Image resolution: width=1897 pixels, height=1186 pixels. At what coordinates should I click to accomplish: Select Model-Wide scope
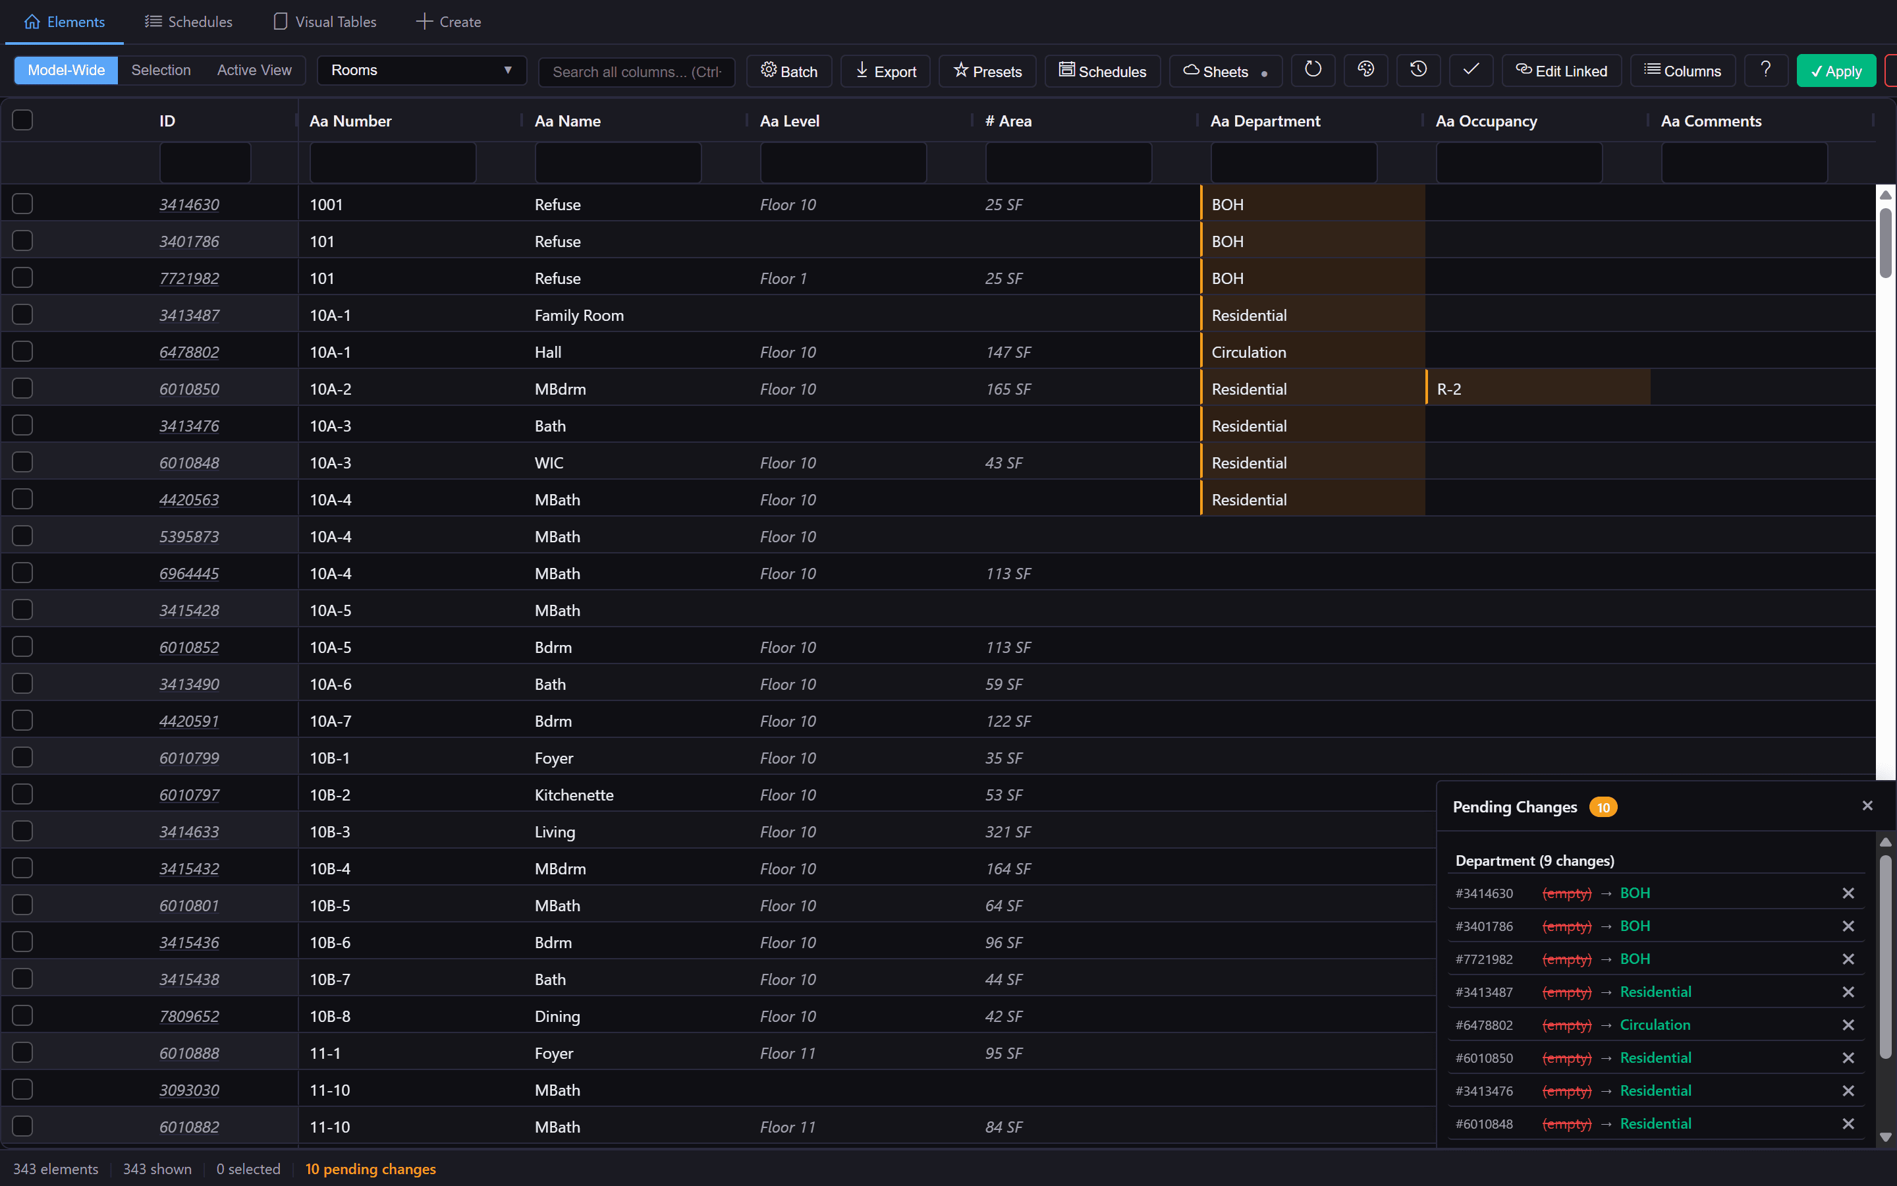click(x=66, y=70)
